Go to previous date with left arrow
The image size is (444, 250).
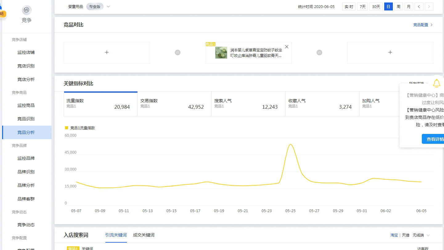419,7
